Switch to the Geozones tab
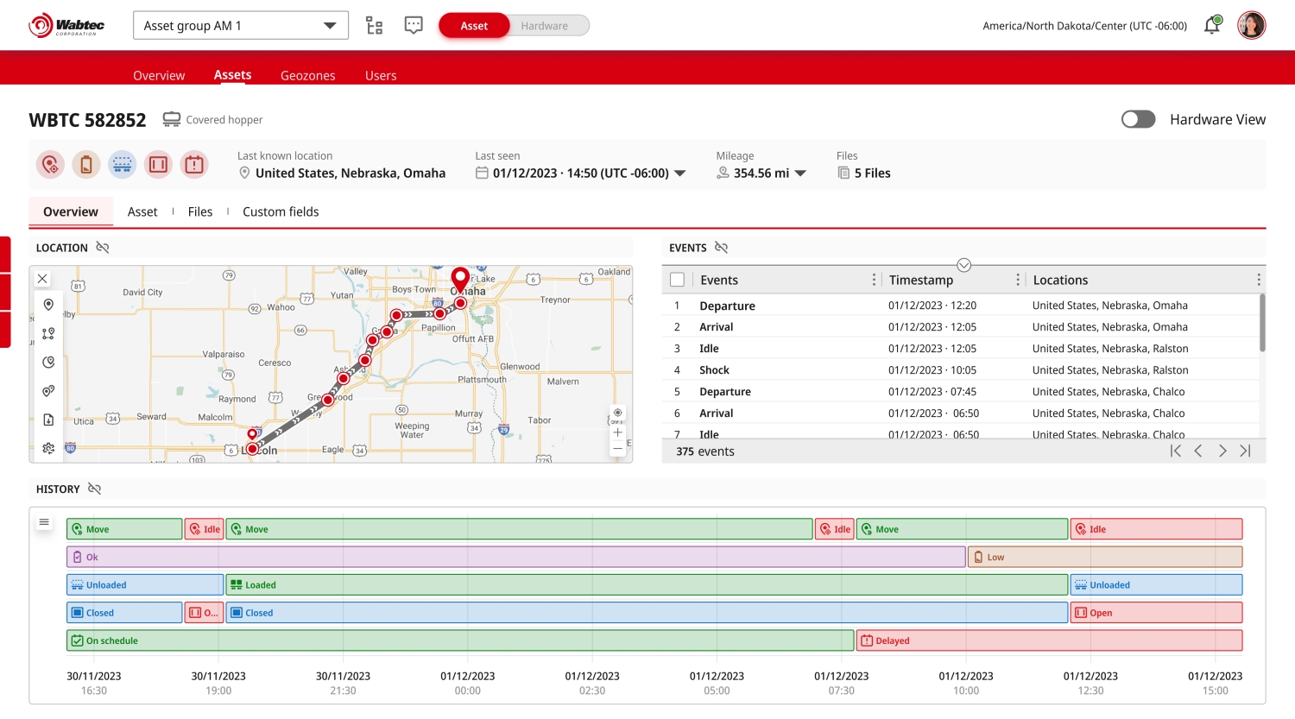 (x=307, y=75)
